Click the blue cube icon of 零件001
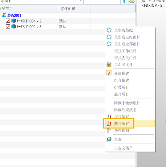Viewport: 166px width, 167px height. (14, 21)
